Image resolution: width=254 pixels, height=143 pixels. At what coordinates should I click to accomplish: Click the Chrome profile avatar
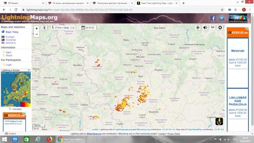pyautogui.click(x=244, y=10)
